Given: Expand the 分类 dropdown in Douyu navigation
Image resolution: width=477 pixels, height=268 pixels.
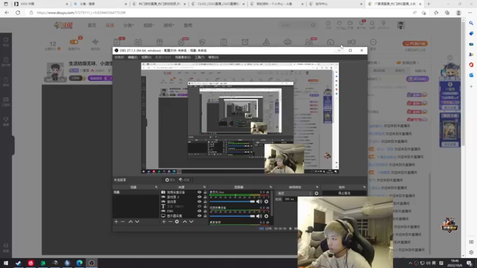Looking at the screenshot, I should click(x=128, y=25).
